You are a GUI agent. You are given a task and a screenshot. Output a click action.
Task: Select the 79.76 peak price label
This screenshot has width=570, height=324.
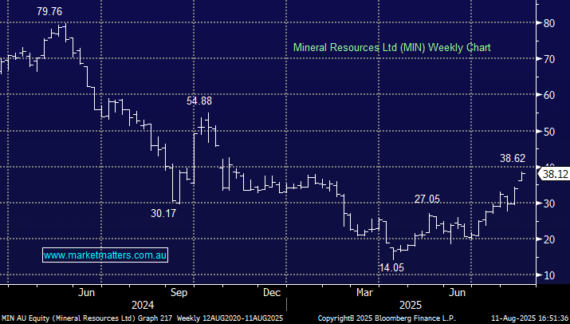tap(49, 12)
